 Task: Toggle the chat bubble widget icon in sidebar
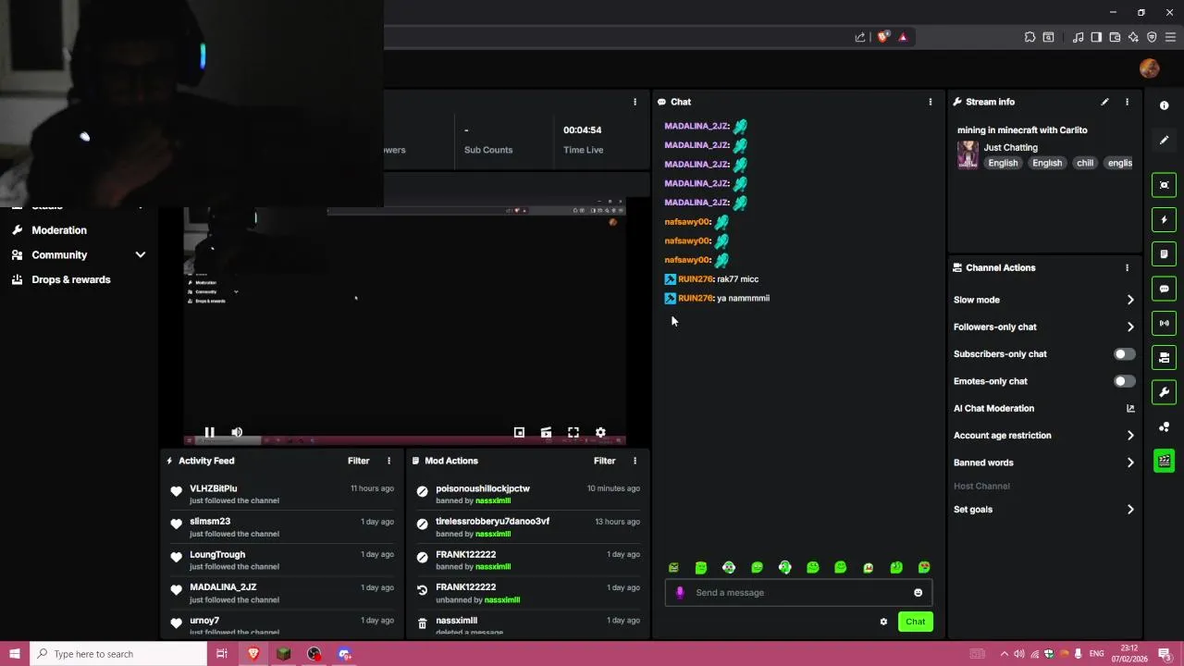[x=1164, y=289]
